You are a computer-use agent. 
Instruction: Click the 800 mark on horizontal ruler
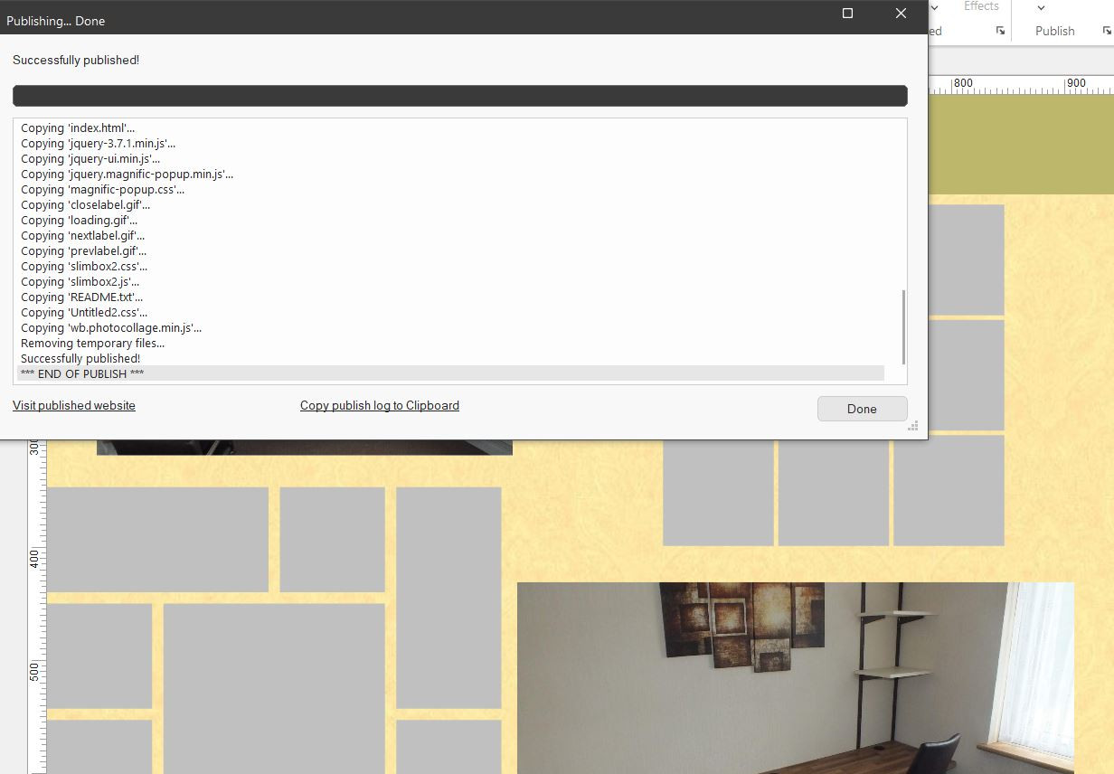tap(963, 83)
